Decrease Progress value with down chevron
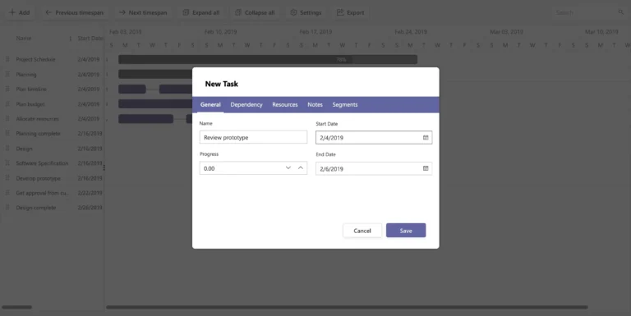This screenshot has width=631, height=316. [x=288, y=168]
